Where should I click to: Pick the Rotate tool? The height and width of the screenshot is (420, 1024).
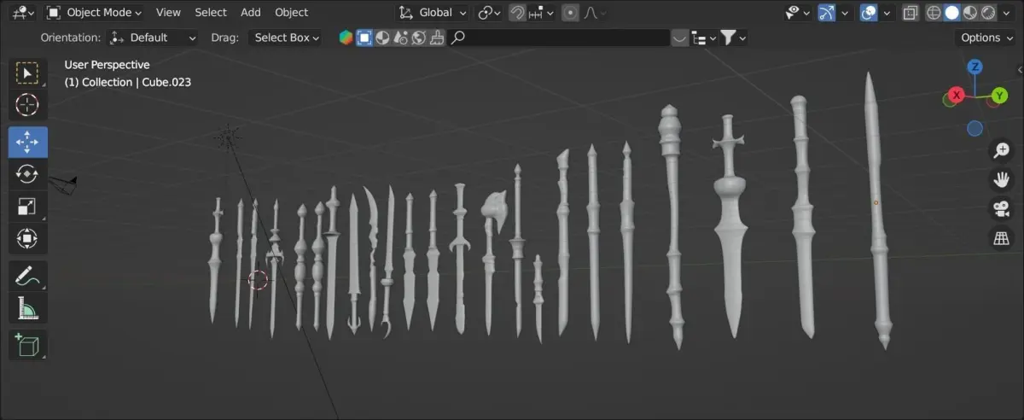click(27, 174)
